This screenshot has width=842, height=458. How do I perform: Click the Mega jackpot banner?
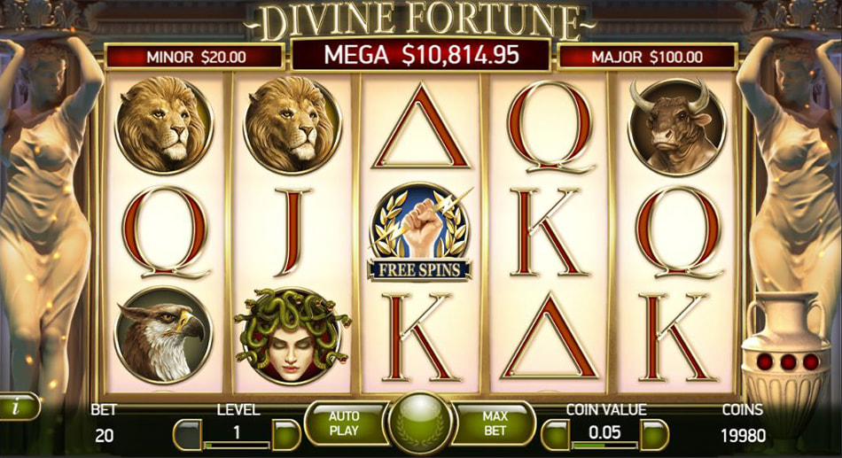[x=421, y=55]
